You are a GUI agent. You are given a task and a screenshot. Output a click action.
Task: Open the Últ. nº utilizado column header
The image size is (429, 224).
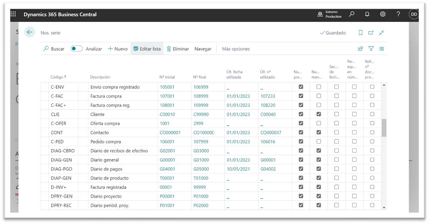coord(267,74)
